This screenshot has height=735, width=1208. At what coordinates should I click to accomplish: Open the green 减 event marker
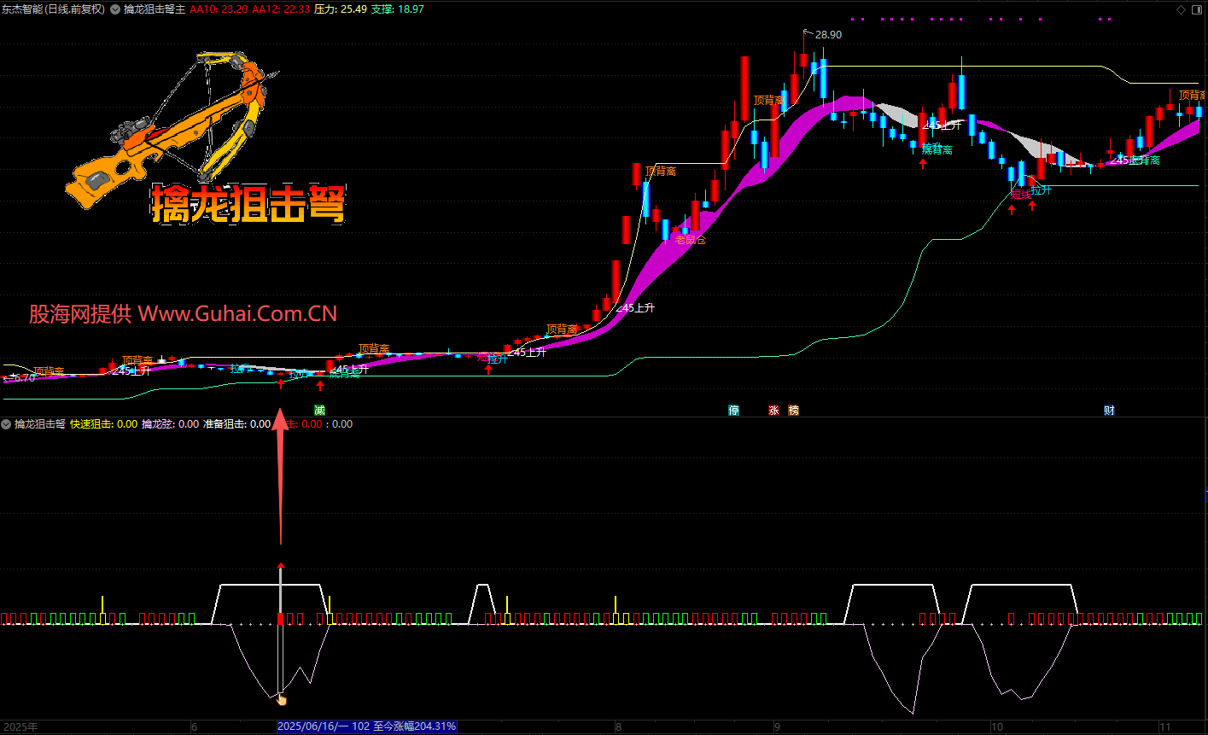click(320, 410)
